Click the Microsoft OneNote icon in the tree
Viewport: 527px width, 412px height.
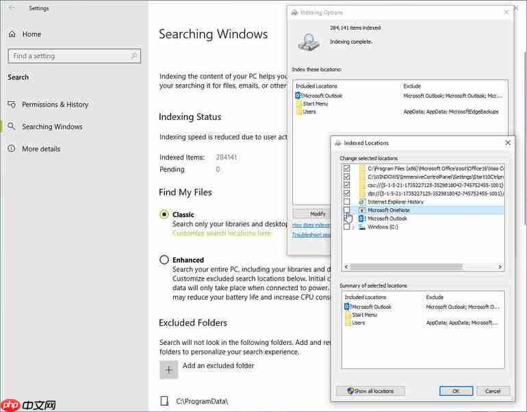pos(362,210)
